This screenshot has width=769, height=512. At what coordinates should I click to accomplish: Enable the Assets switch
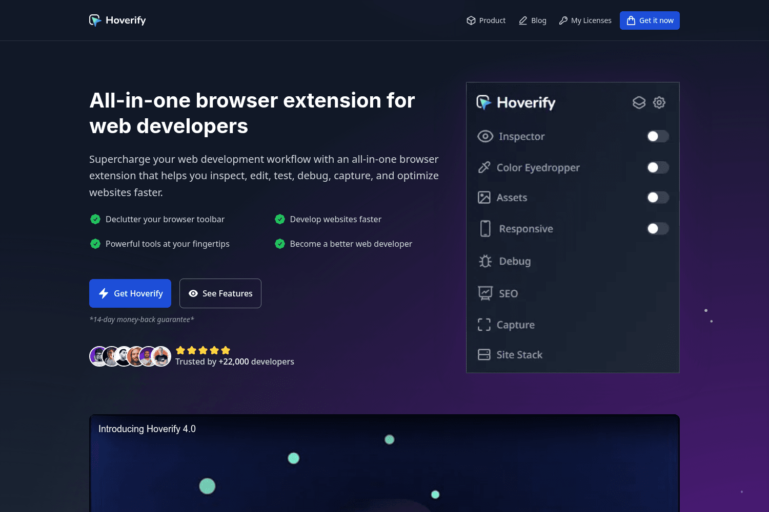click(658, 198)
